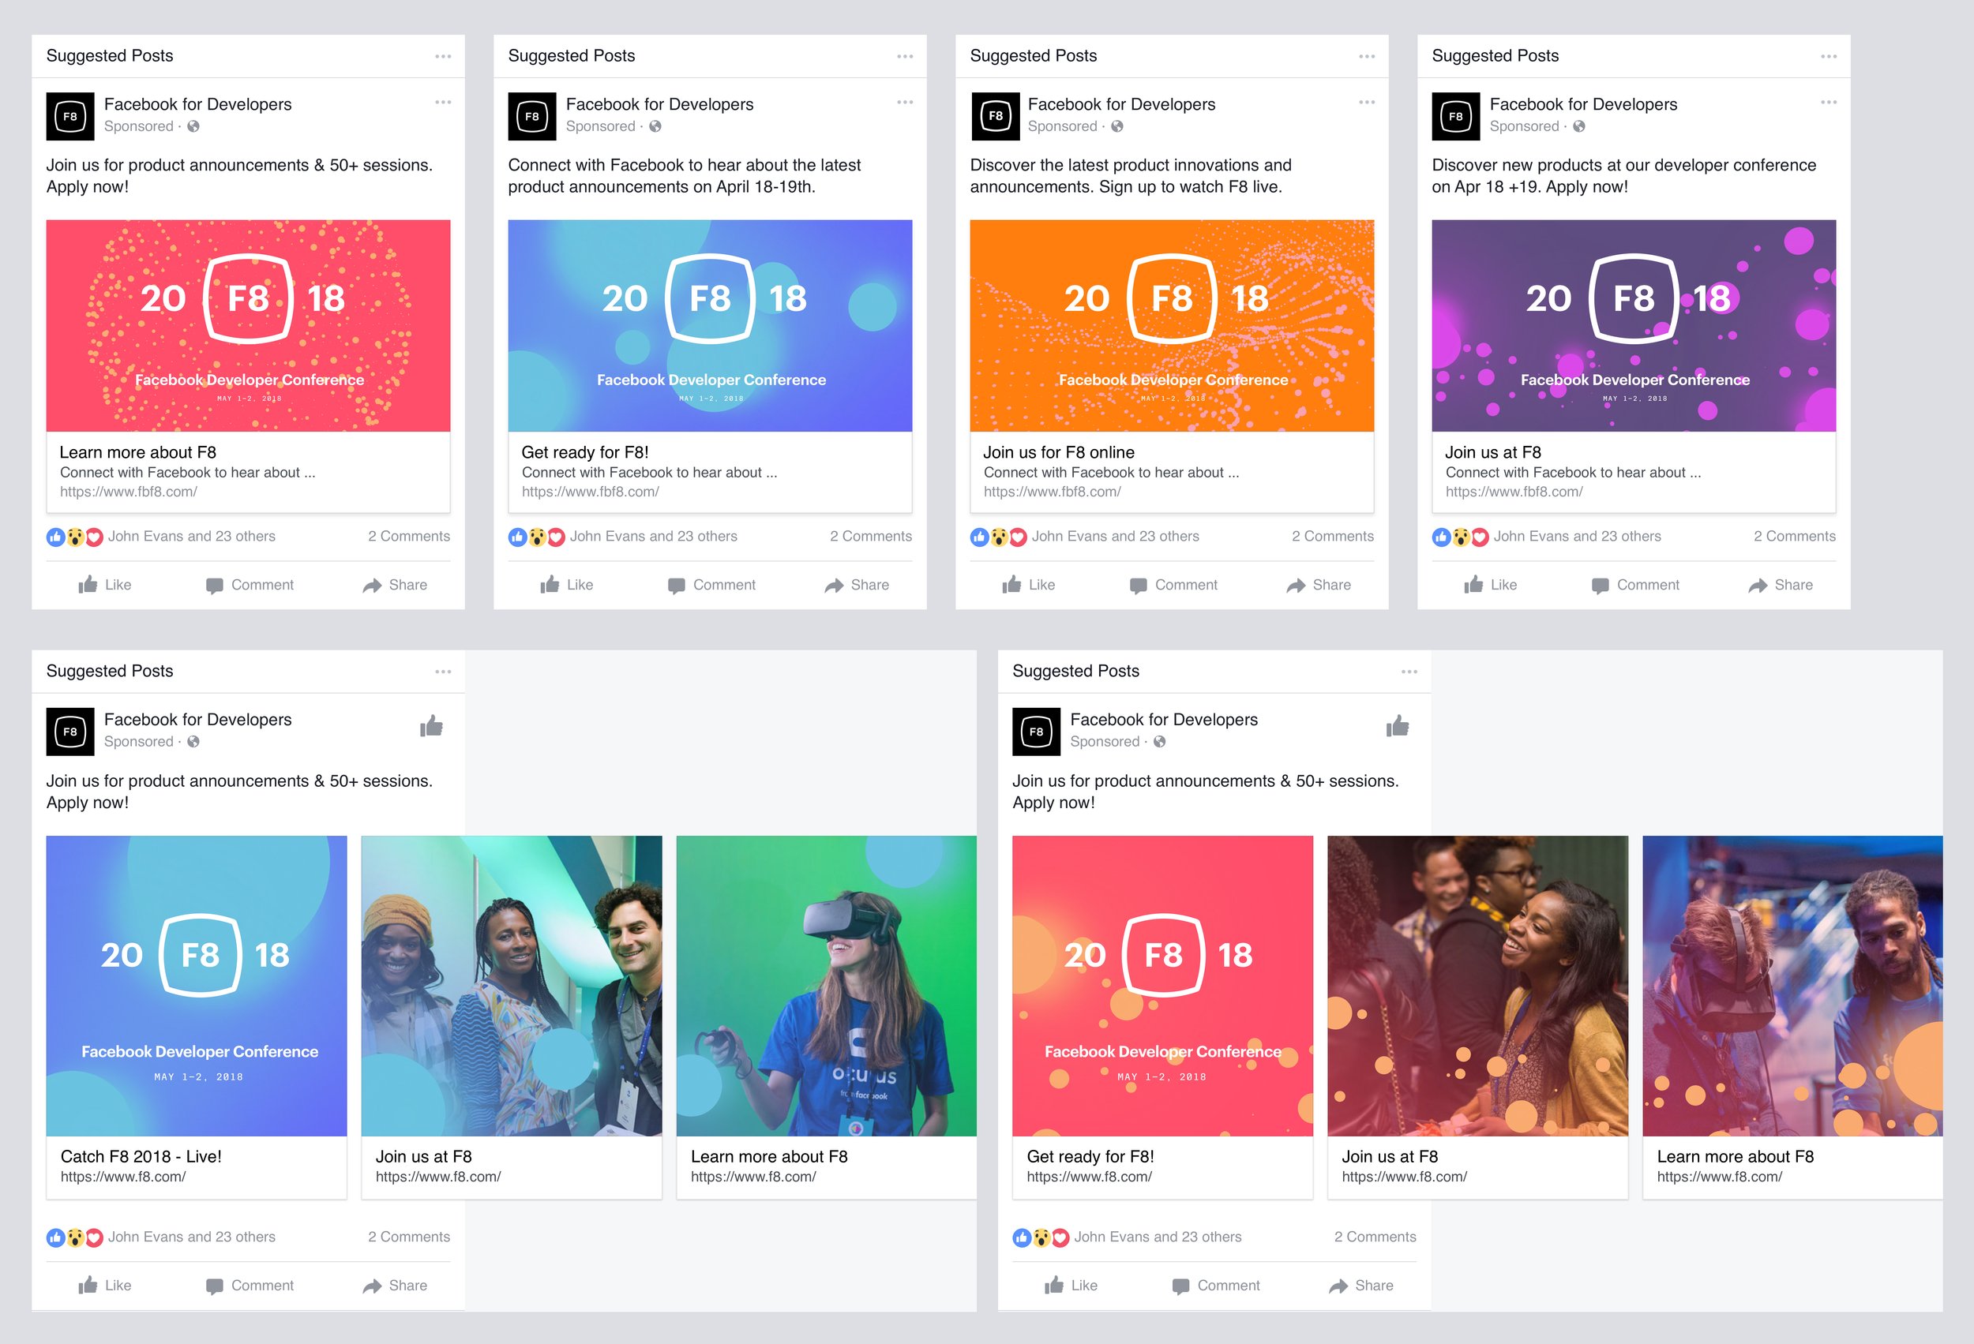The width and height of the screenshot is (1974, 1344).
Task: Click 'Catch F8 2018 - Live!' card
Action: point(141,1156)
